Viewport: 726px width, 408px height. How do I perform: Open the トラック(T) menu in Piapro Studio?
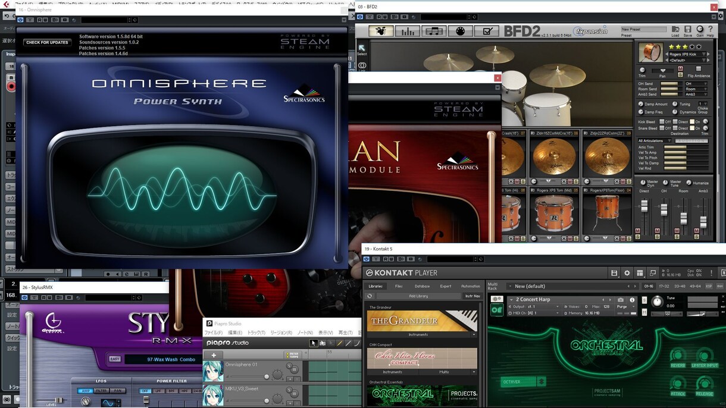(256, 333)
